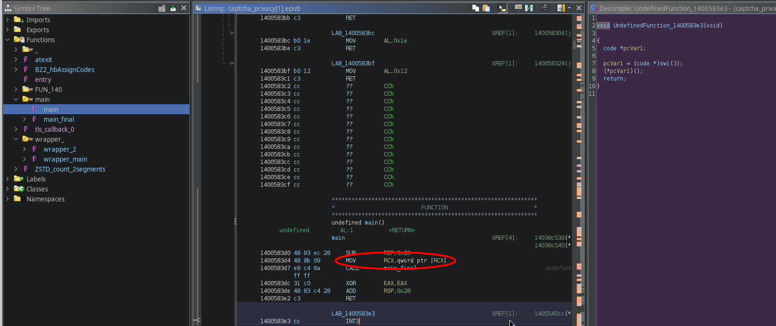Select wrapper_main in the Symbol Tree
Screen dimensions: 776x326
[65, 159]
